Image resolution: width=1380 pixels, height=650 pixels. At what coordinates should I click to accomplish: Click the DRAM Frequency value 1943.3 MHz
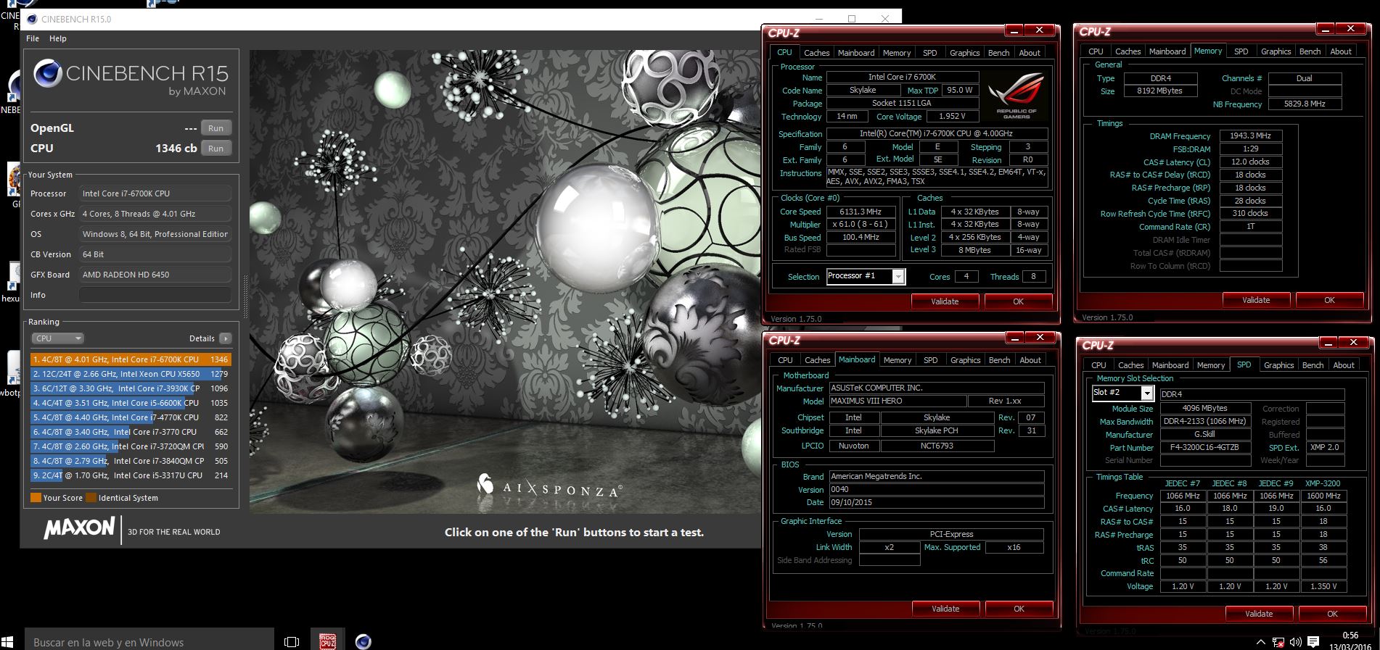tap(1251, 136)
